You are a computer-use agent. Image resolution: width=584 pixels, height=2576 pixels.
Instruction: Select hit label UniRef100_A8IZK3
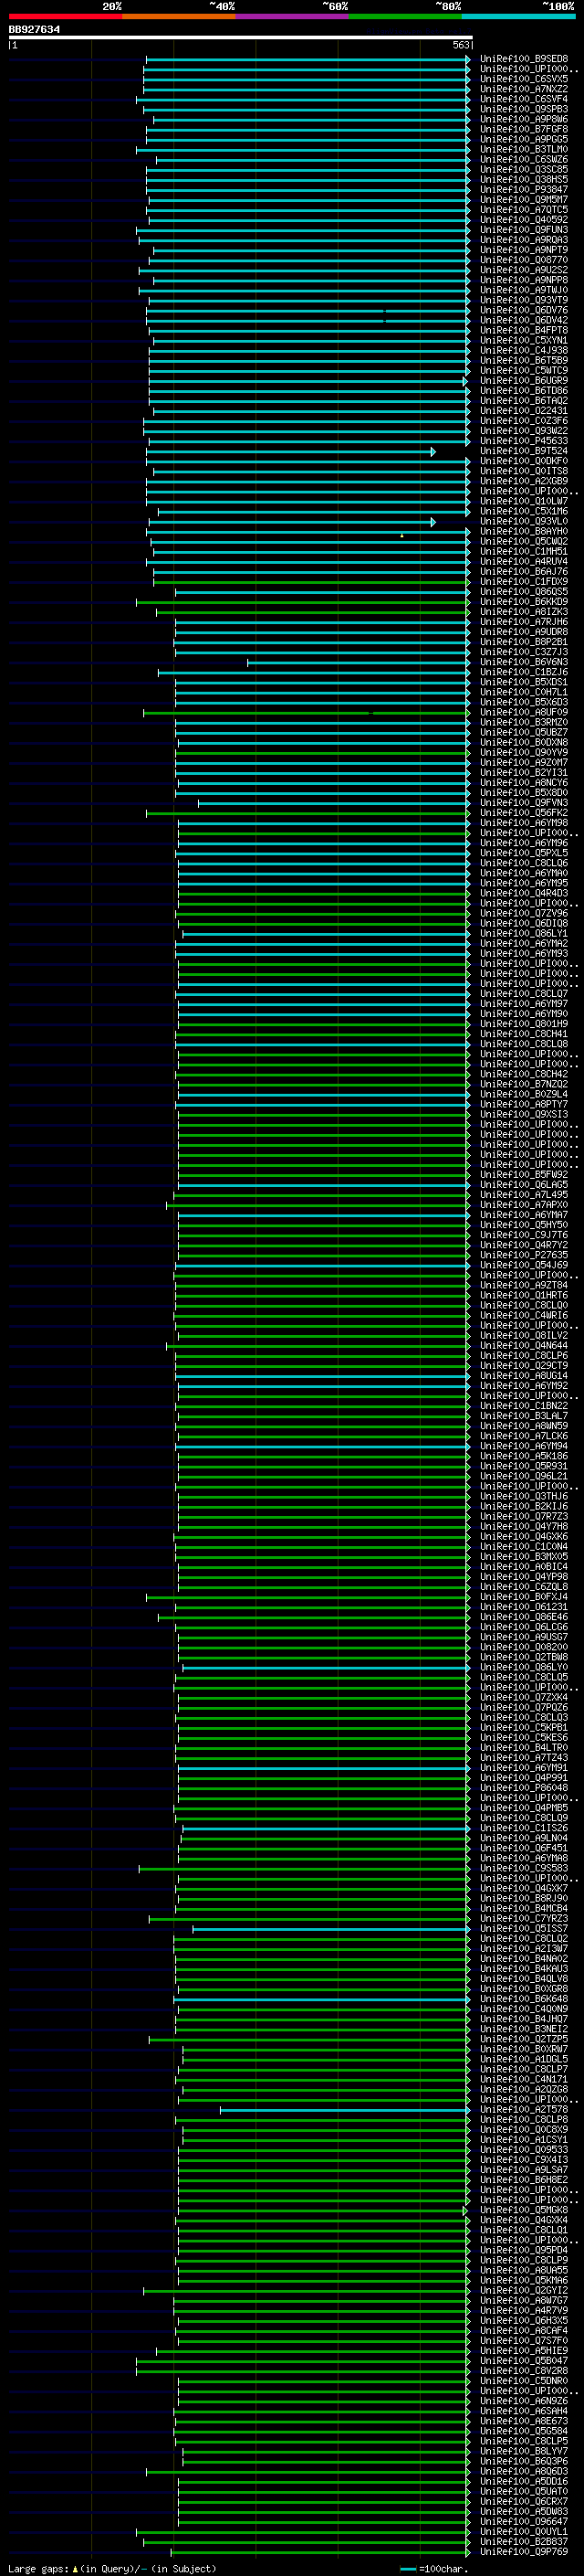coord(523,612)
